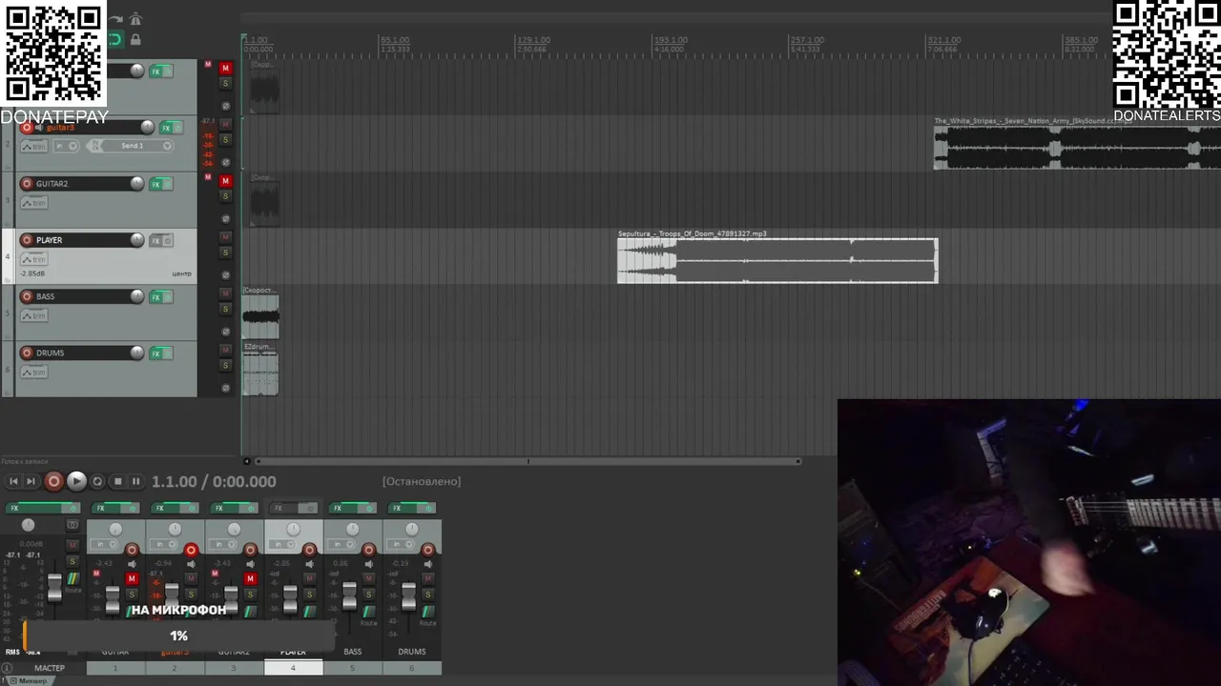Arm DRUMS track for recording in track list
Viewport: 1221px width, 686px height.
tap(27, 353)
